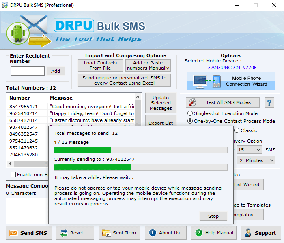Screen dimensions: 284x243
Task: Click the Number column header
Action: pyautogui.click(x=20, y=98)
